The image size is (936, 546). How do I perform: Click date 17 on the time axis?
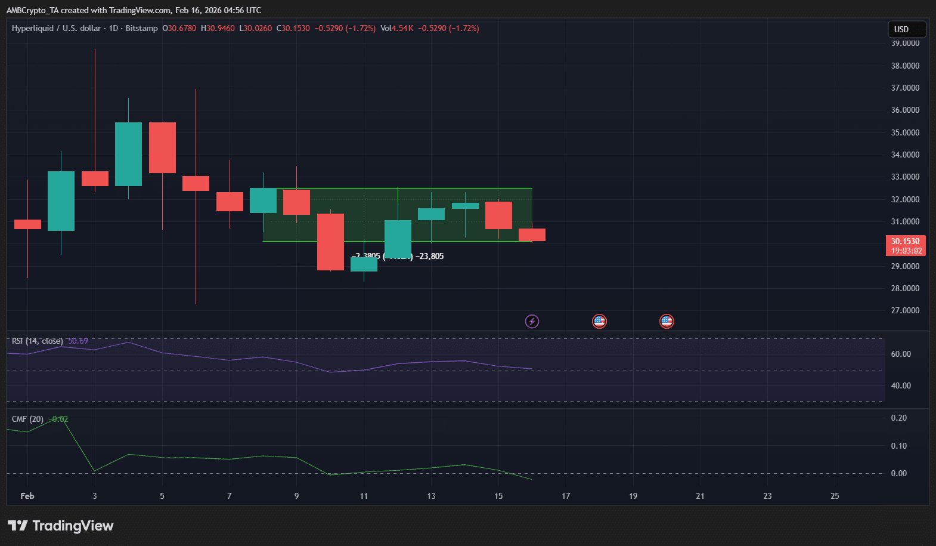(566, 496)
